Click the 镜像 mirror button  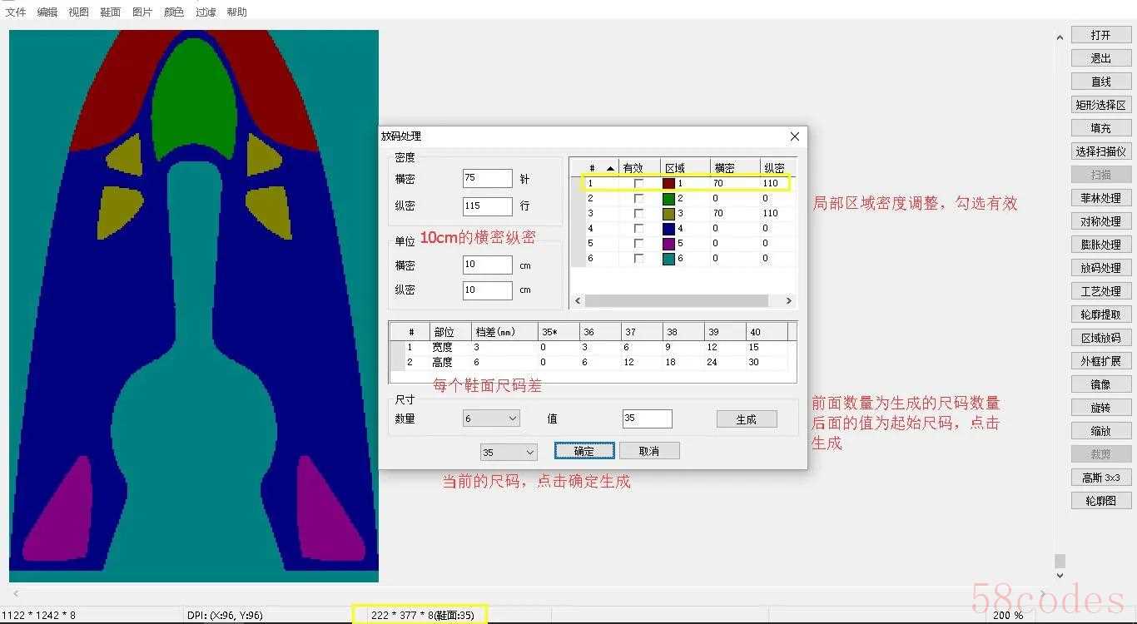pyautogui.click(x=1100, y=384)
